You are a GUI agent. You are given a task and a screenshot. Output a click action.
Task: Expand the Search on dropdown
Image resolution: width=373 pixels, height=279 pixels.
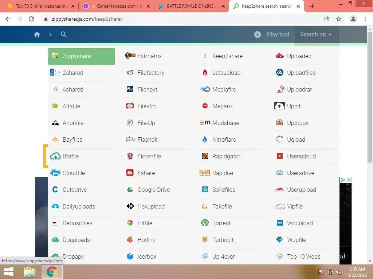(316, 35)
